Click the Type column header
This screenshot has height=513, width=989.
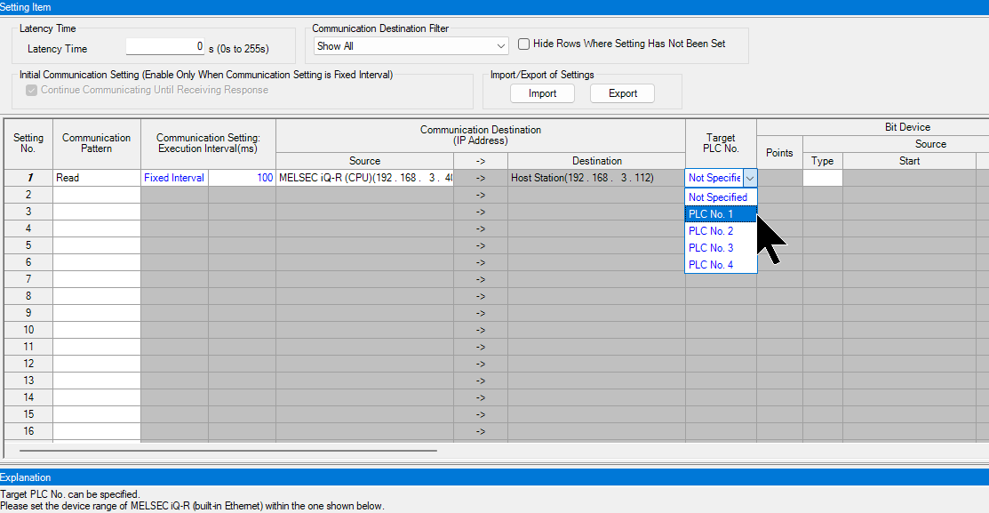tap(823, 161)
